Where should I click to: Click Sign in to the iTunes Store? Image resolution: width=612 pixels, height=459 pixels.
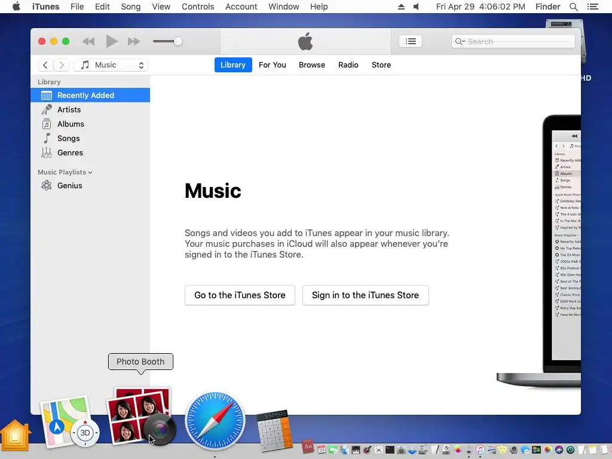pyautogui.click(x=365, y=295)
